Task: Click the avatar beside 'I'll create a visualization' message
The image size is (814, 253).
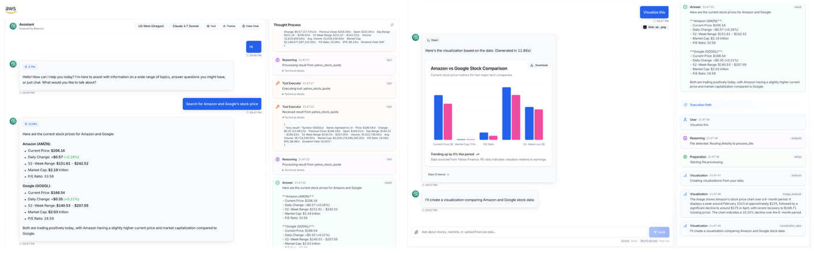Action: pyautogui.click(x=416, y=194)
